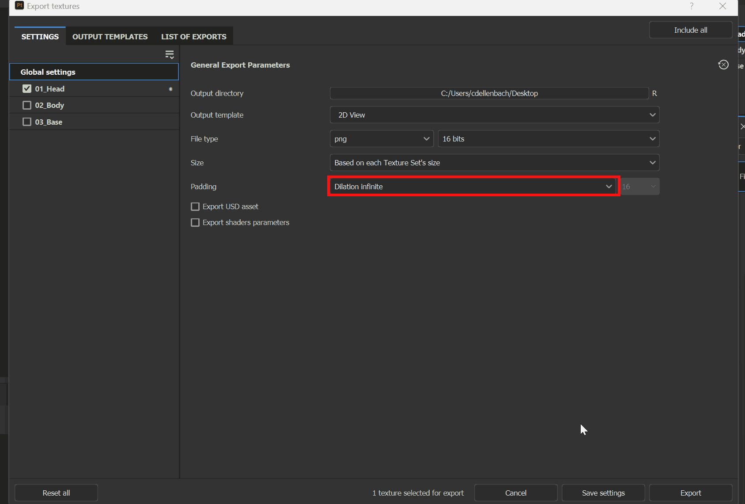Change bit depth using the 16 bits dropdown

548,138
